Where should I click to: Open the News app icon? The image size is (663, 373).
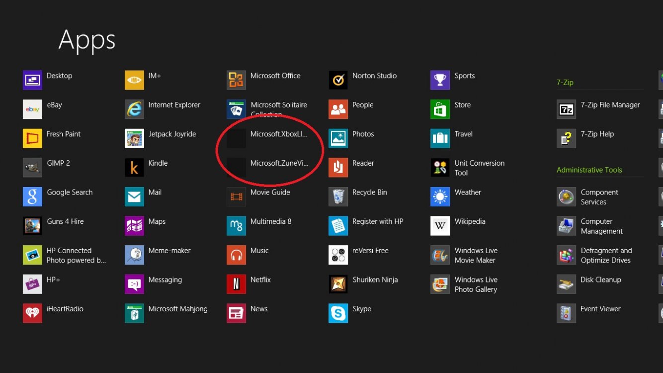(x=236, y=313)
